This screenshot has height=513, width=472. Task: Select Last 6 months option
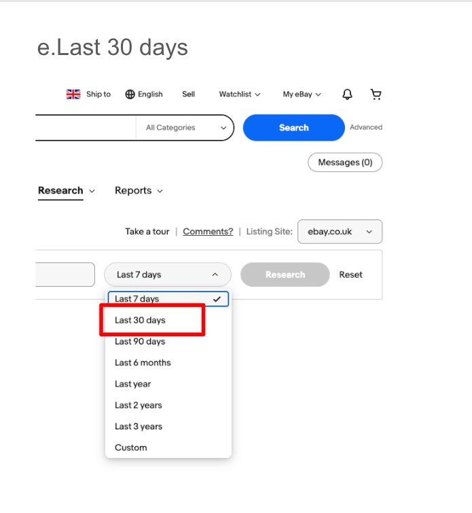point(143,363)
